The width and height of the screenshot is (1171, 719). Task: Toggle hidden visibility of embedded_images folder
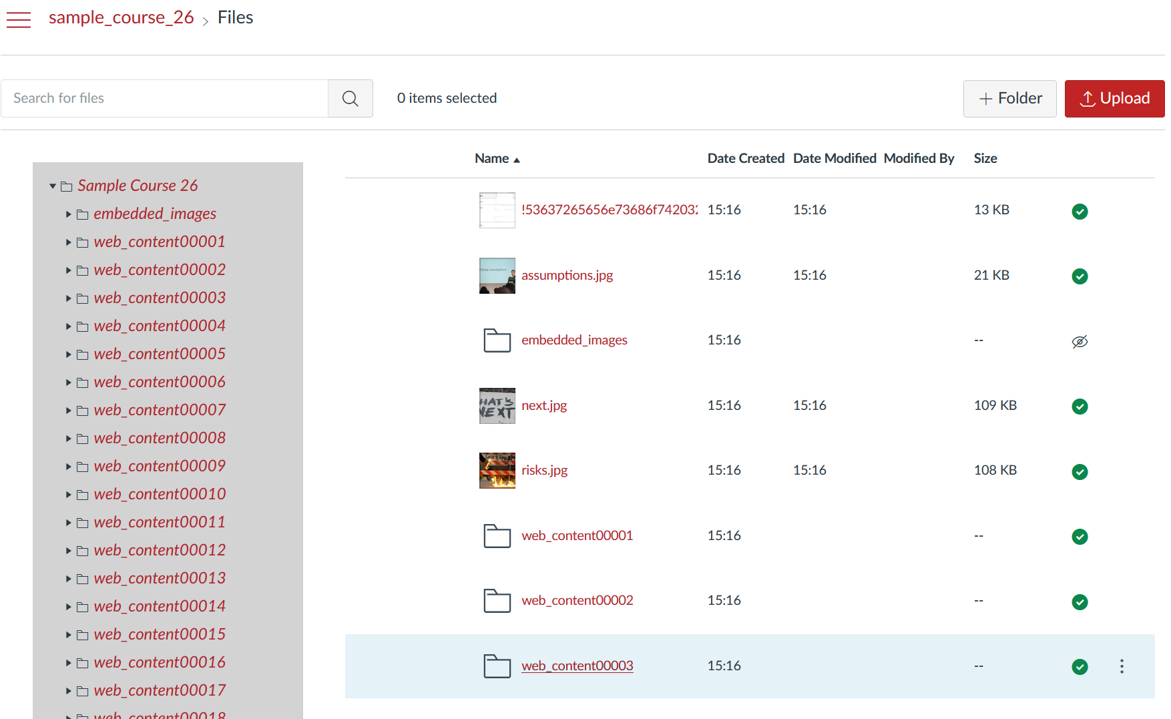(x=1080, y=342)
